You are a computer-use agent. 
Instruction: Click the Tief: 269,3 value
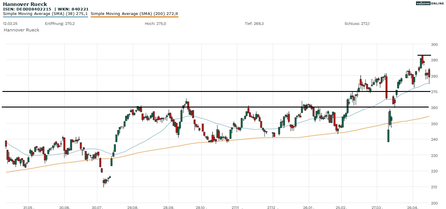(254, 23)
